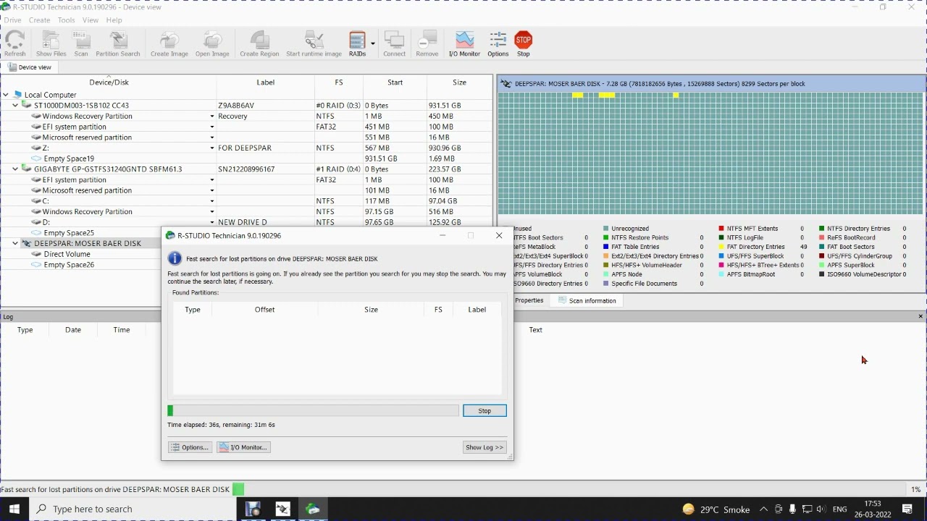The image size is (927, 521).
Task: Click the Partition Search toolbar icon
Action: click(117, 44)
